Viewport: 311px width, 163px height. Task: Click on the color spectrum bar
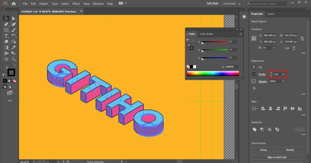(x=213, y=74)
